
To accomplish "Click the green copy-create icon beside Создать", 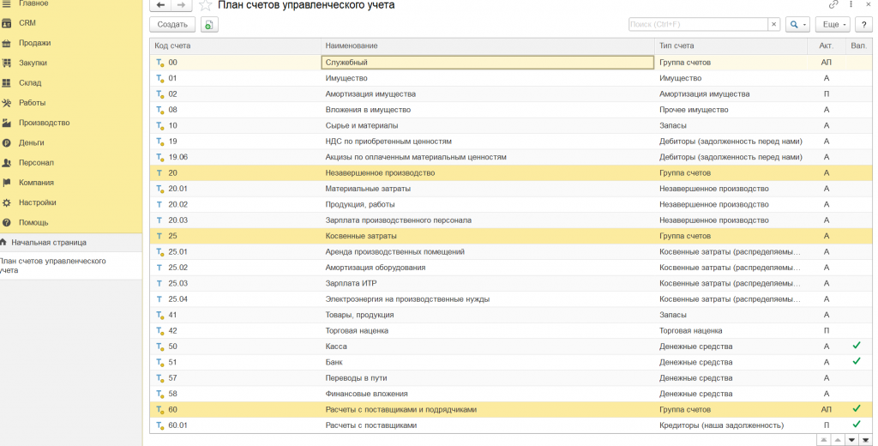I will point(209,25).
